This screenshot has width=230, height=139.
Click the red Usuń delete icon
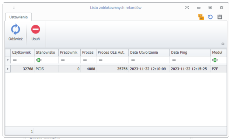click(x=35, y=29)
